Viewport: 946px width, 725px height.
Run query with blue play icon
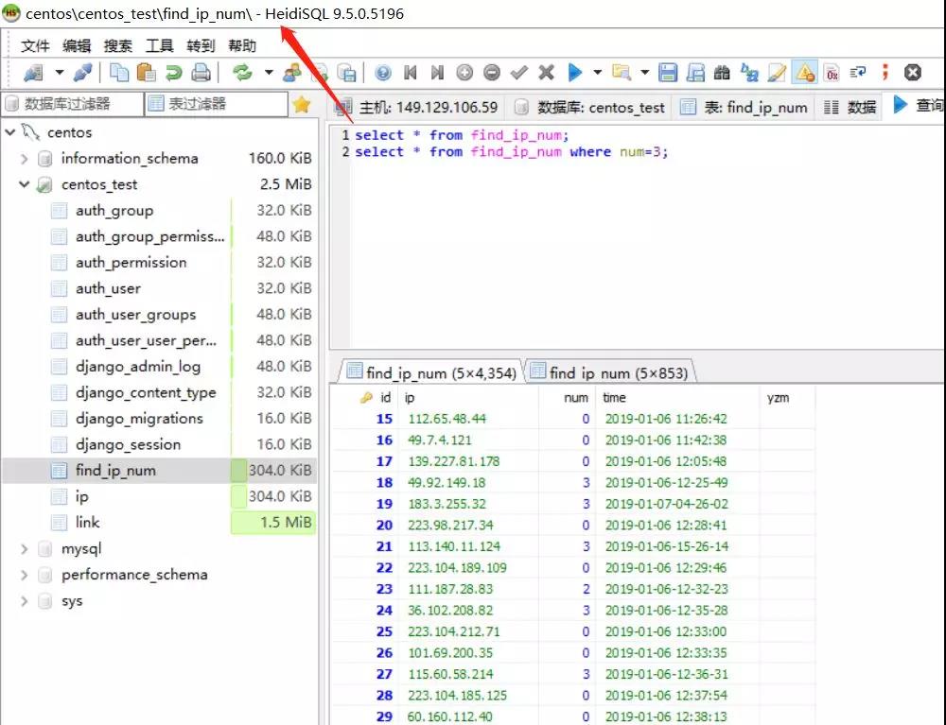pyautogui.click(x=575, y=73)
